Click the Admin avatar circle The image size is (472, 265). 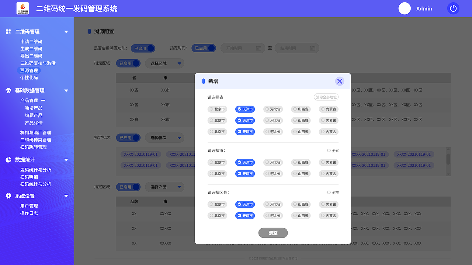pos(405,8)
